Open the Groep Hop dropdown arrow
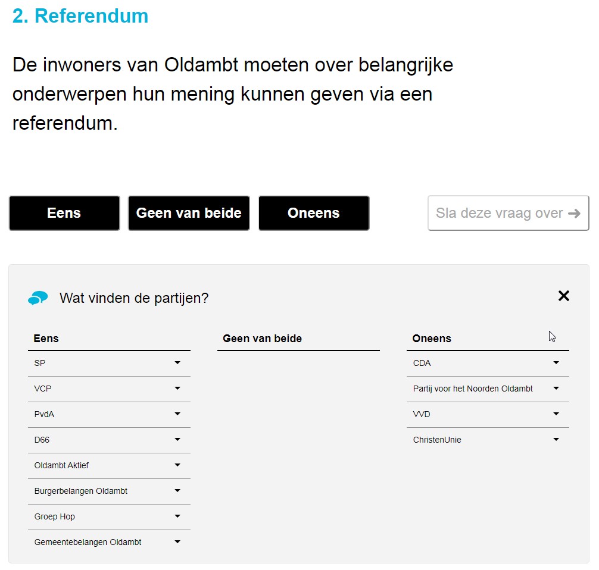 [x=177, y=516]
